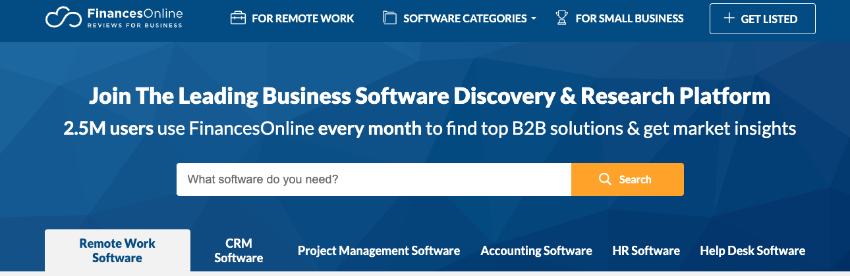Screen dimensions: 850x276
Task: Click the GET LISTED button
Action: tap(762, 18)
